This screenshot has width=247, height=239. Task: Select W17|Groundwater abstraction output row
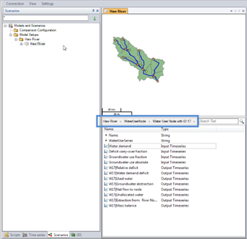tap(160, 184)
